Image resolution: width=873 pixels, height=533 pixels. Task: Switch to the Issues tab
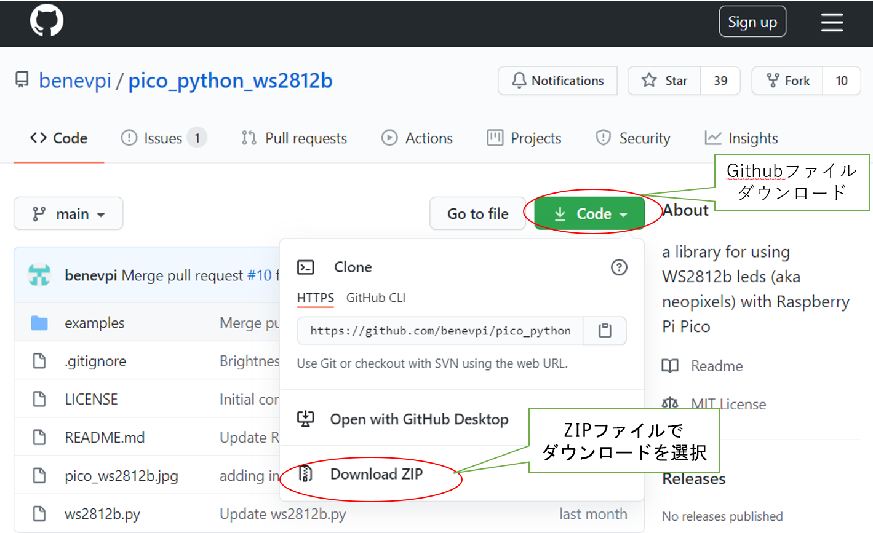163,138
